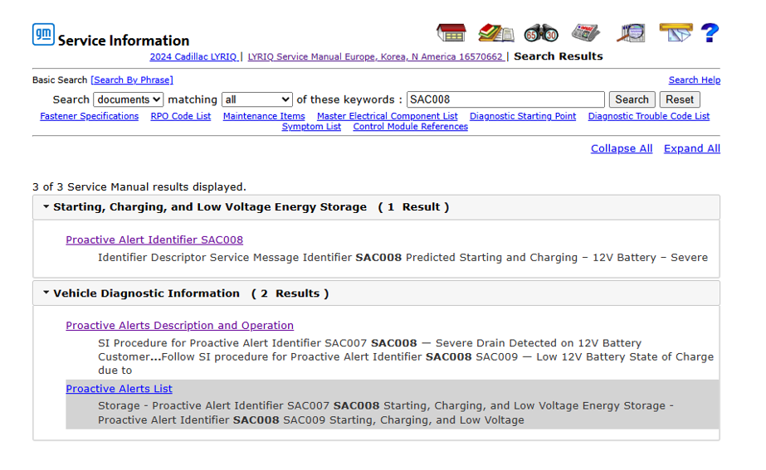Click the home building icon

tap(451, 33)
